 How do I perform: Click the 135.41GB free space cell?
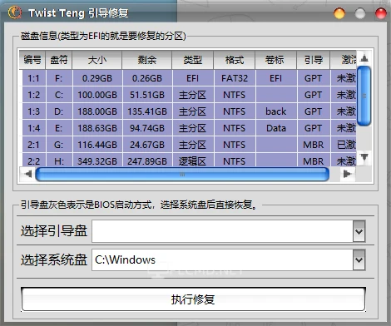tap(147, 111)
